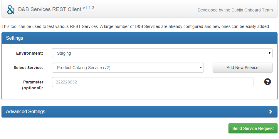The width and height of the screenshot is (279, 139).
Task: Click the Parameter (optional): label
Action: click(33, 85)
